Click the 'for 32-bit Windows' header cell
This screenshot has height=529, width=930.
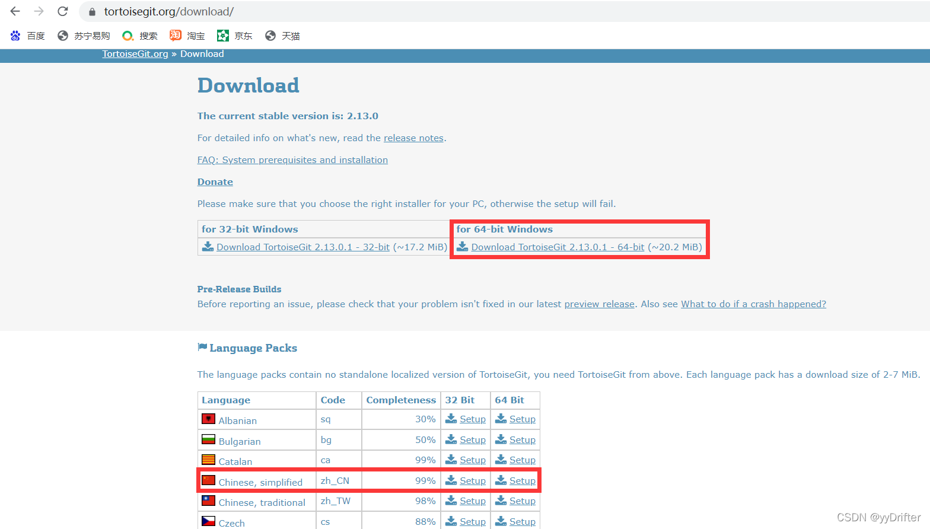(325, 230)
